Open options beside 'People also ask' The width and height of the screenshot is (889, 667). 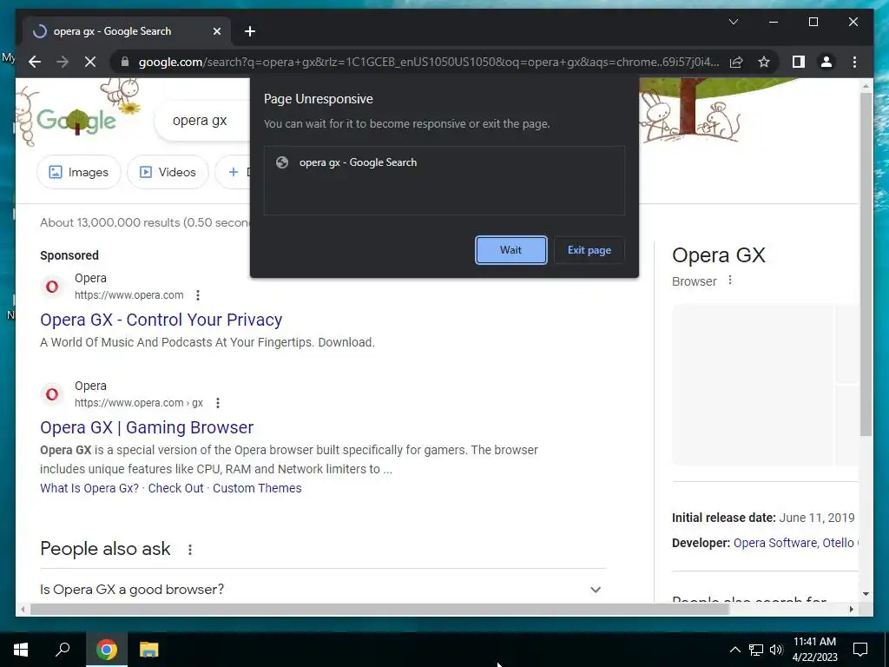[190, 549]
